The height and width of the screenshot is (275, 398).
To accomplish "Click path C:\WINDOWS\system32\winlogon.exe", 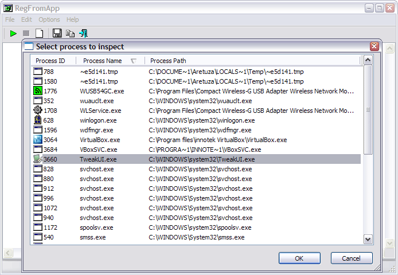I will click(x=202, y=120).
